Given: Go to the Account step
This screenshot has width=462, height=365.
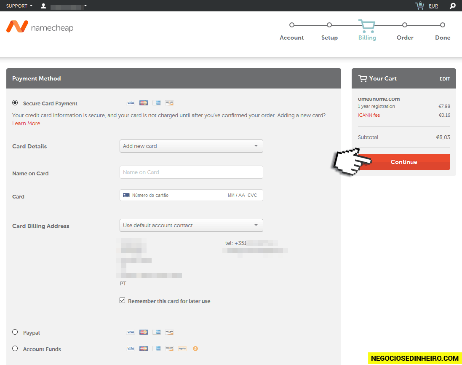Looking at the screenshot, I should (x=292, y=31).
